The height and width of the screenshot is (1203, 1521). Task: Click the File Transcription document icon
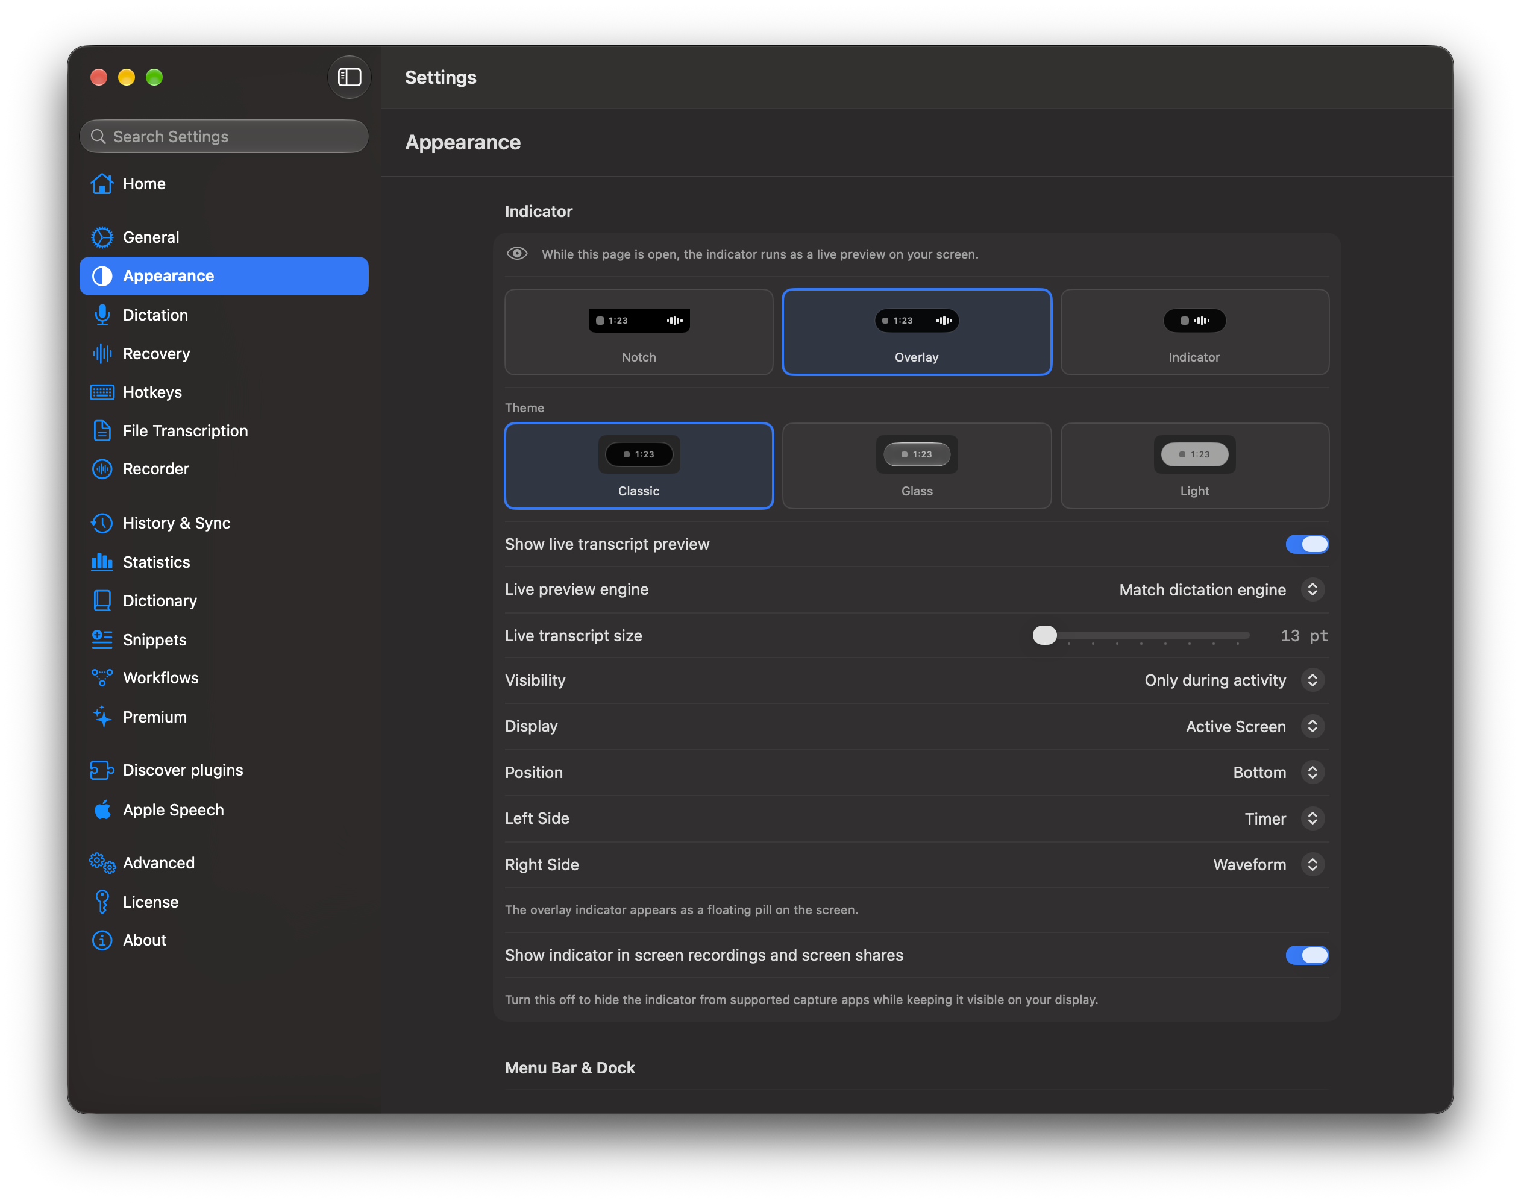[102, 430]
